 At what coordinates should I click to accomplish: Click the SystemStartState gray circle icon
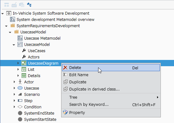pyautogui.click(x=20, y=119)
